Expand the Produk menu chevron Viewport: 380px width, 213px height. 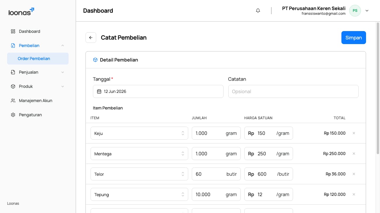coord(63,86)
